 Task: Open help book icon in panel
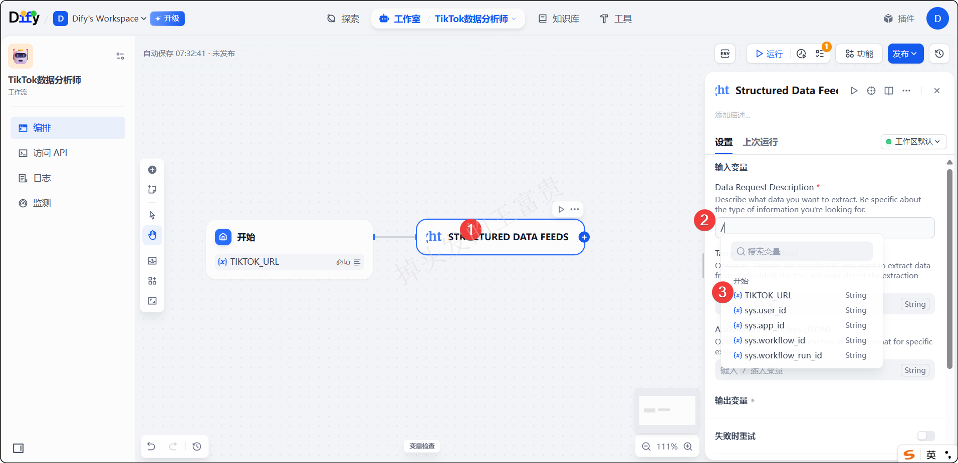pos(889,91)
